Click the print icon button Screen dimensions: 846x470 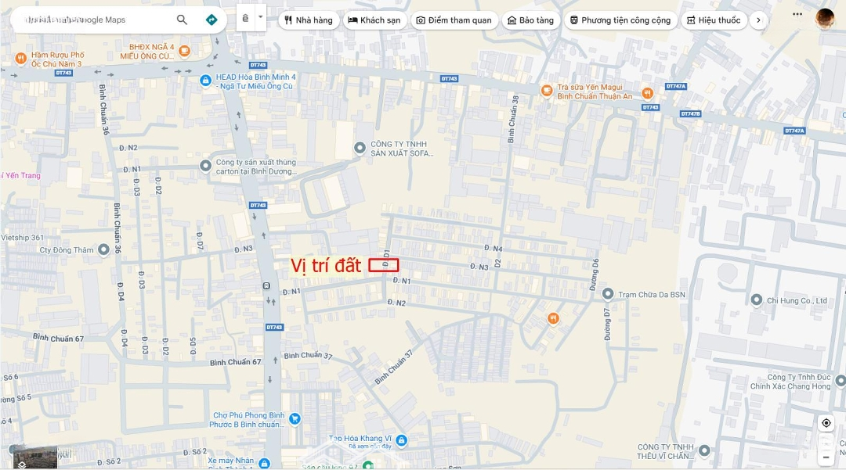[x=245, y=18]
